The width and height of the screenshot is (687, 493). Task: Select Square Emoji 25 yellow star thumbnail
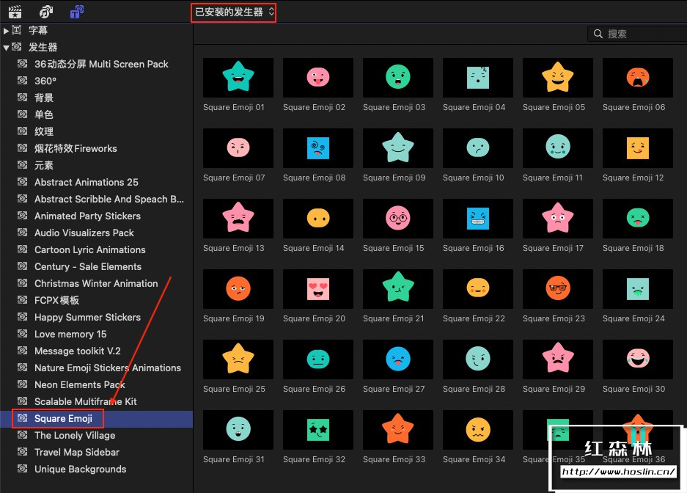(x=238, y=359)
